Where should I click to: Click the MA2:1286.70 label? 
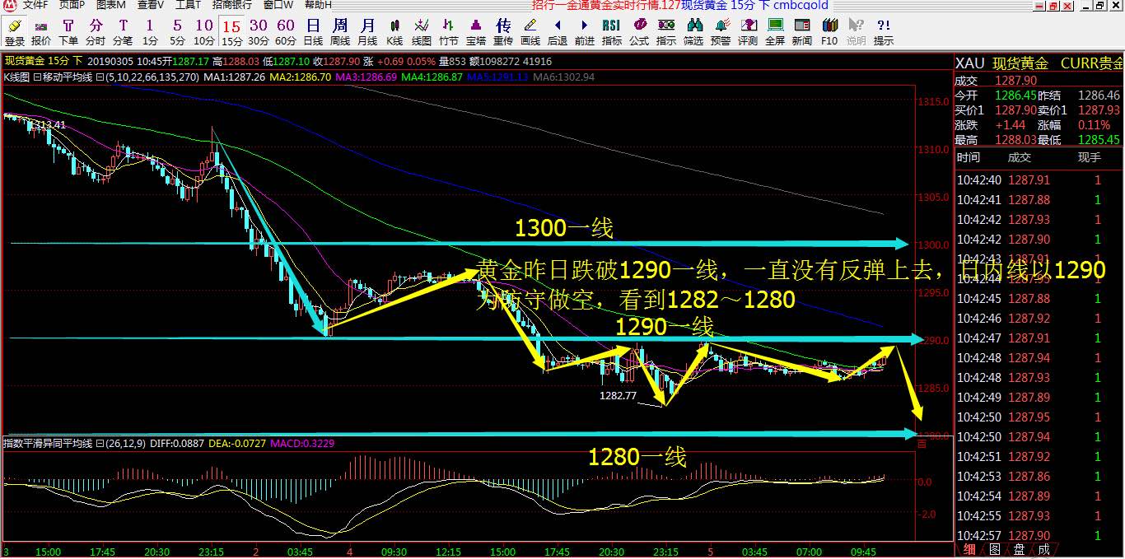coord(301,77)
